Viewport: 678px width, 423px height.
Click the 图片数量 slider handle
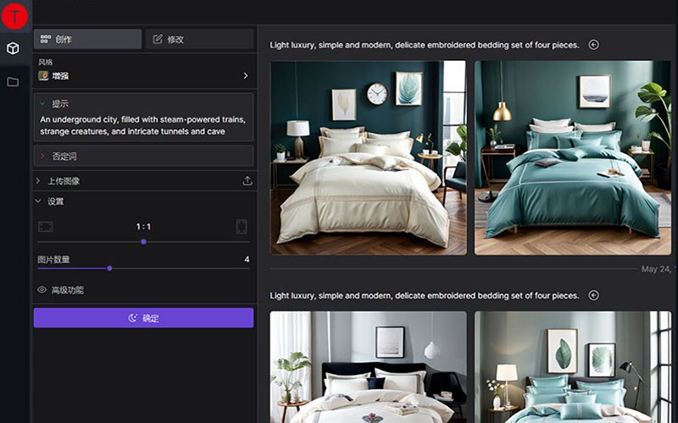(x=109, y=268)
